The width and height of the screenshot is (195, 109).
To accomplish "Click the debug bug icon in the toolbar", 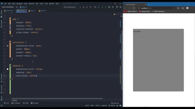I will click(x=84, y=7).
